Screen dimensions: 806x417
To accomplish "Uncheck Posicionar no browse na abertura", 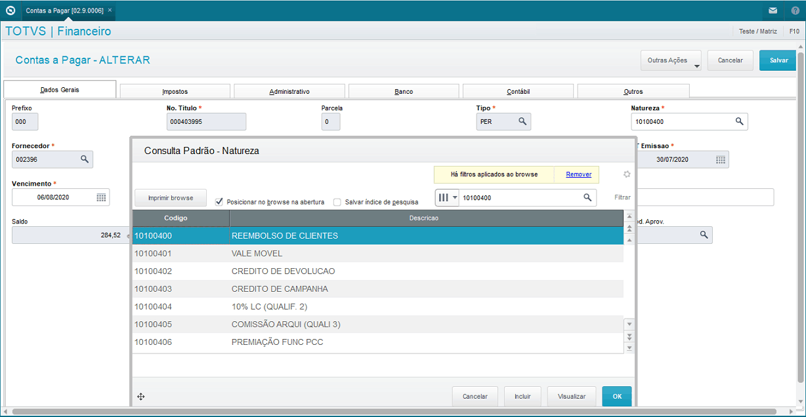I will [219, 202].
